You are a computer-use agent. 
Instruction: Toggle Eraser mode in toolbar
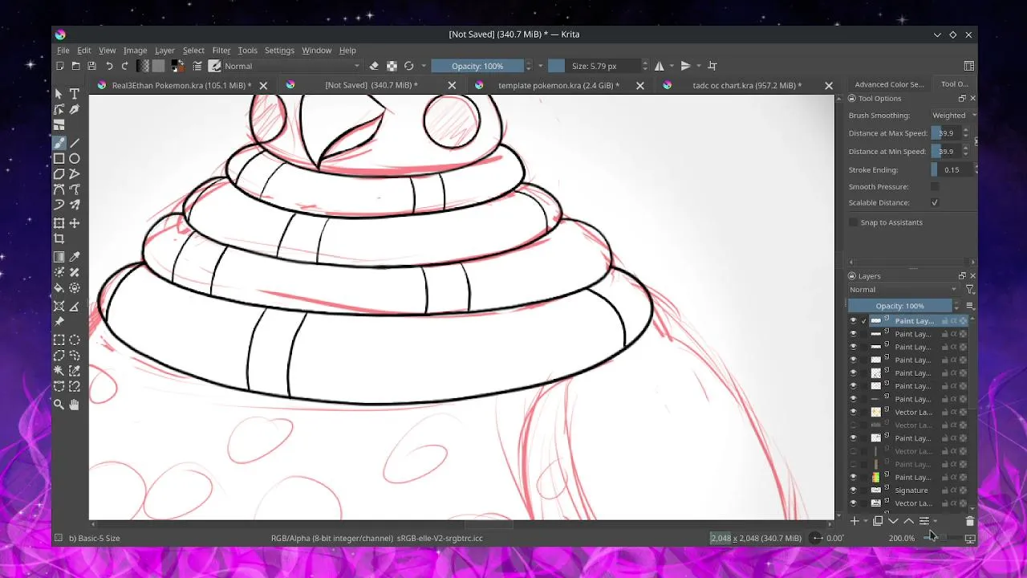[x=374, y=66]
